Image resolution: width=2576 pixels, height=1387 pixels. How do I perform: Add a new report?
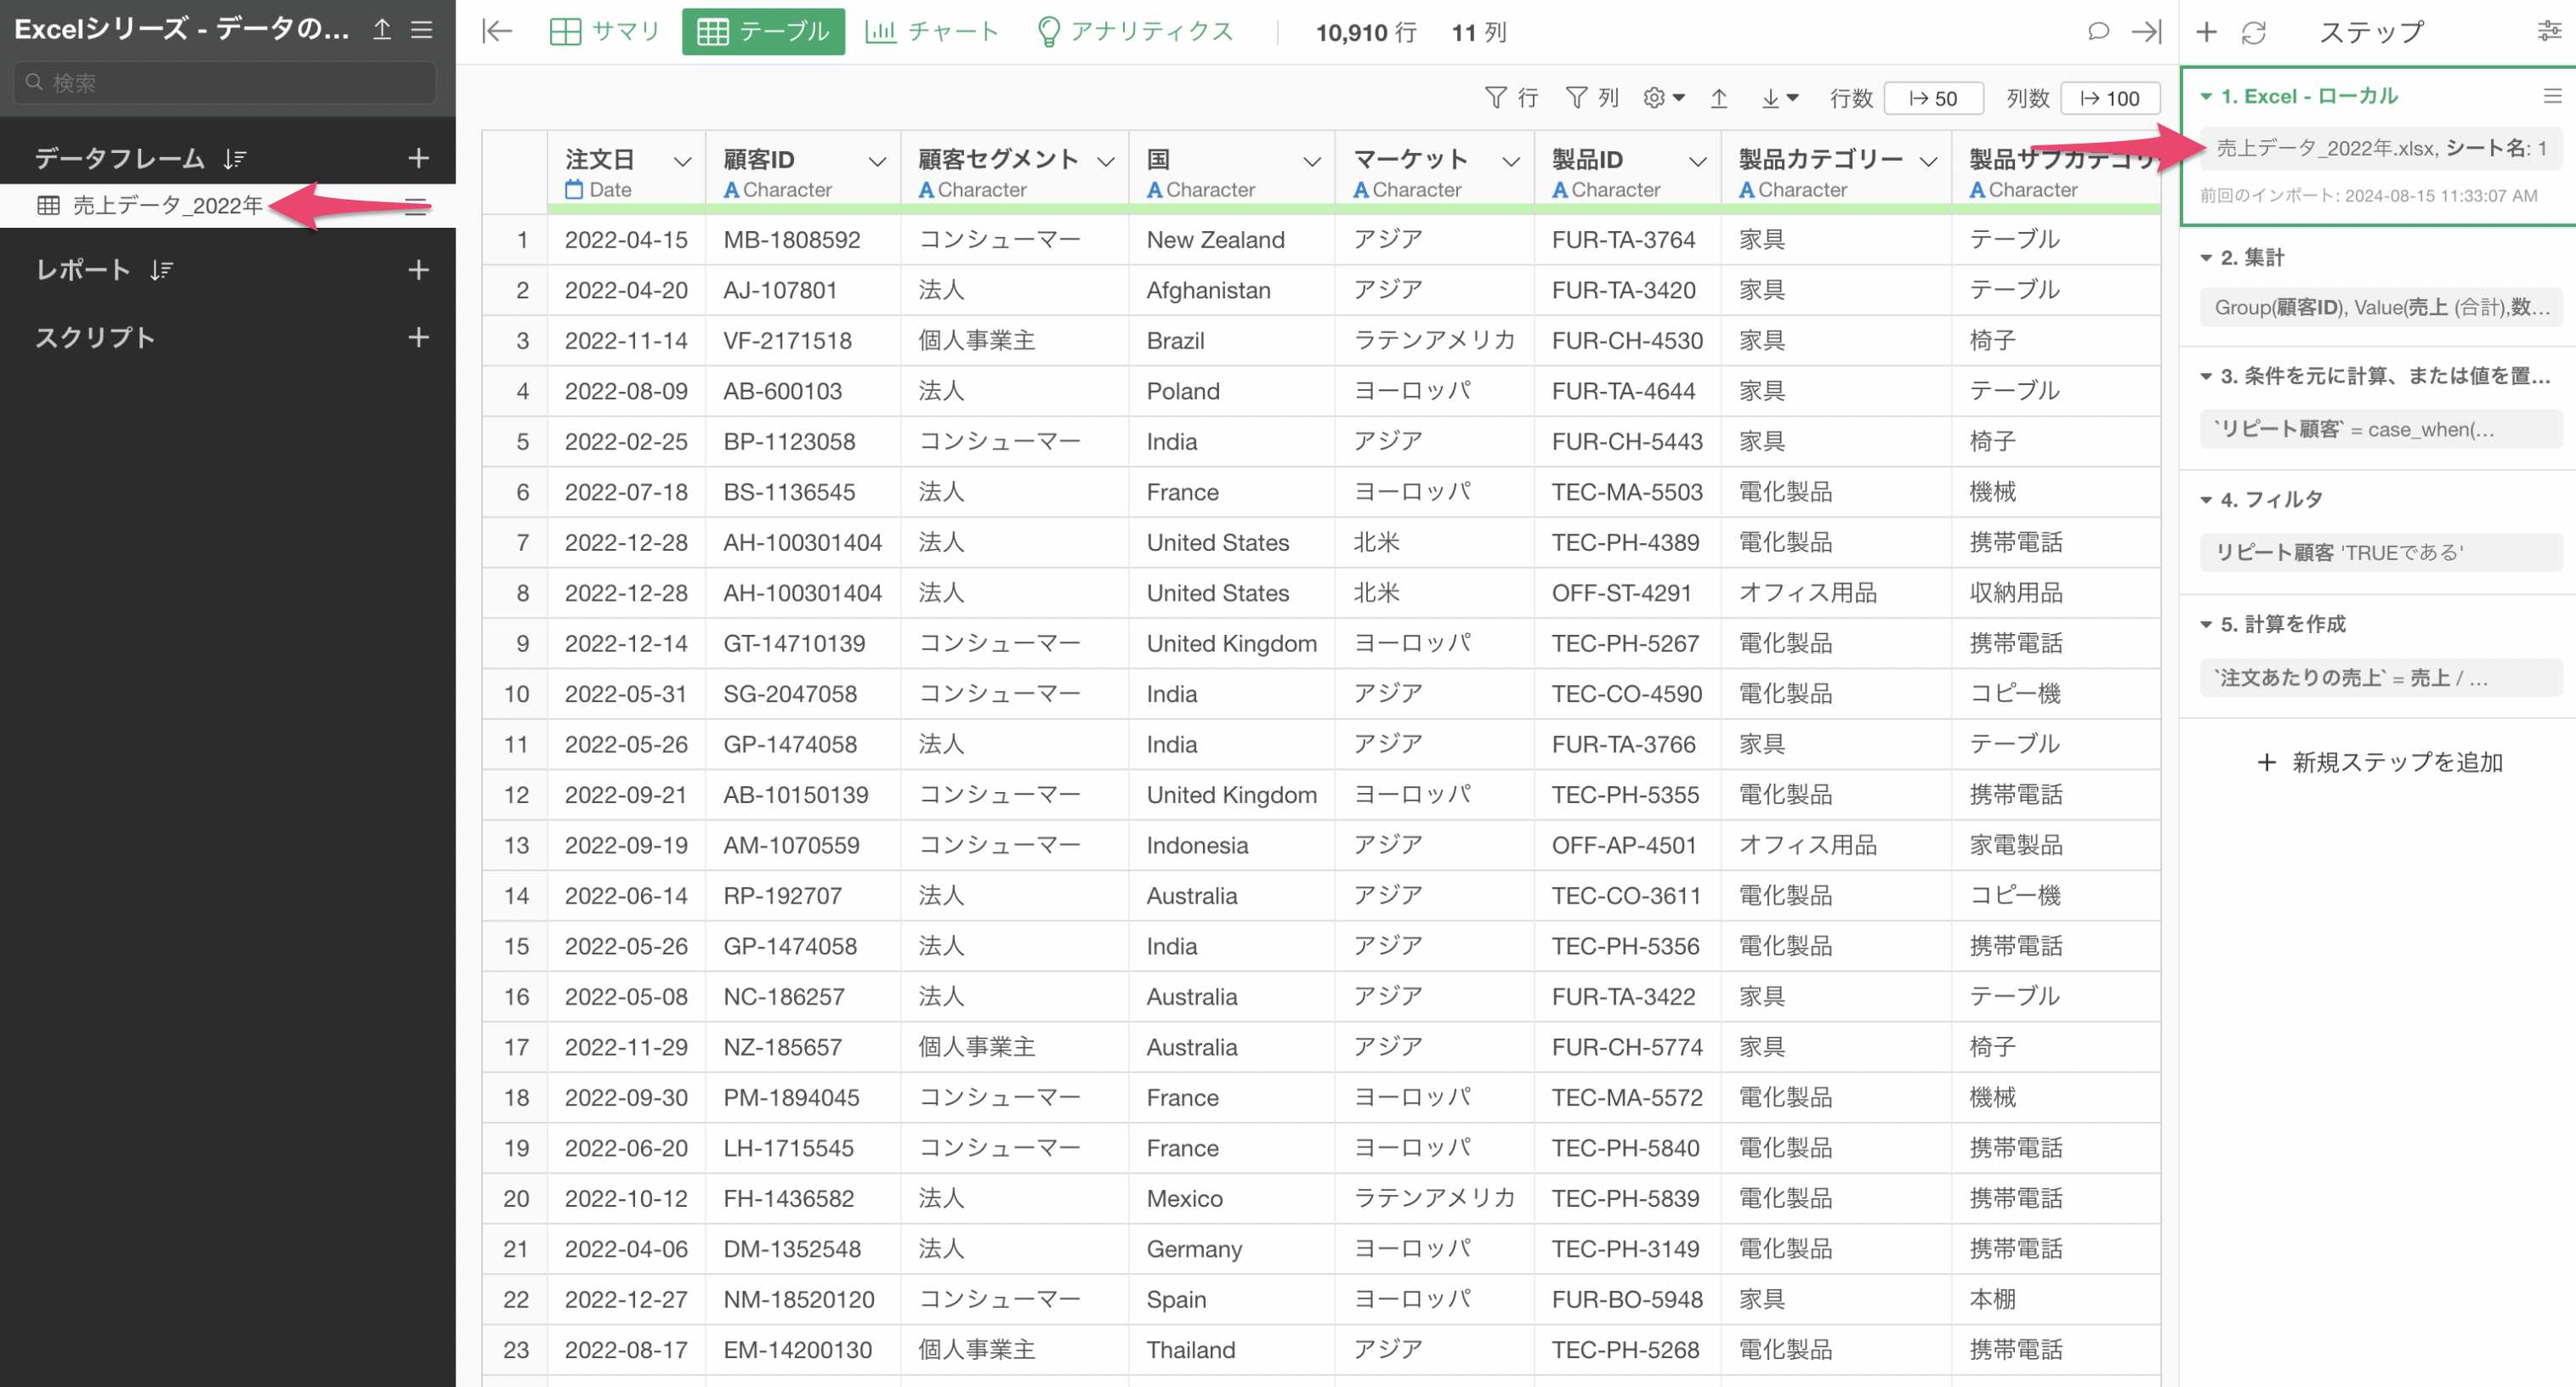(418, 270)
